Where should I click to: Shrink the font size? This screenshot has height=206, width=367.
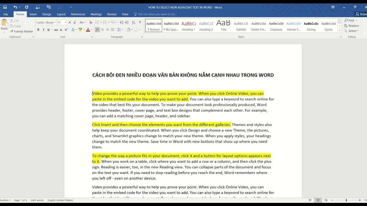tap(75, 22)
